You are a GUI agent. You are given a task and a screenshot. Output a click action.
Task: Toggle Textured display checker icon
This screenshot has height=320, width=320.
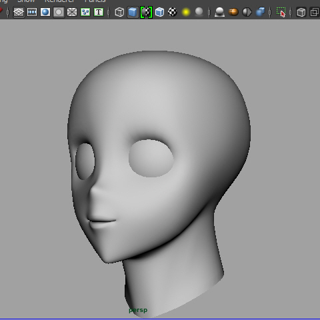pos(173,12)
